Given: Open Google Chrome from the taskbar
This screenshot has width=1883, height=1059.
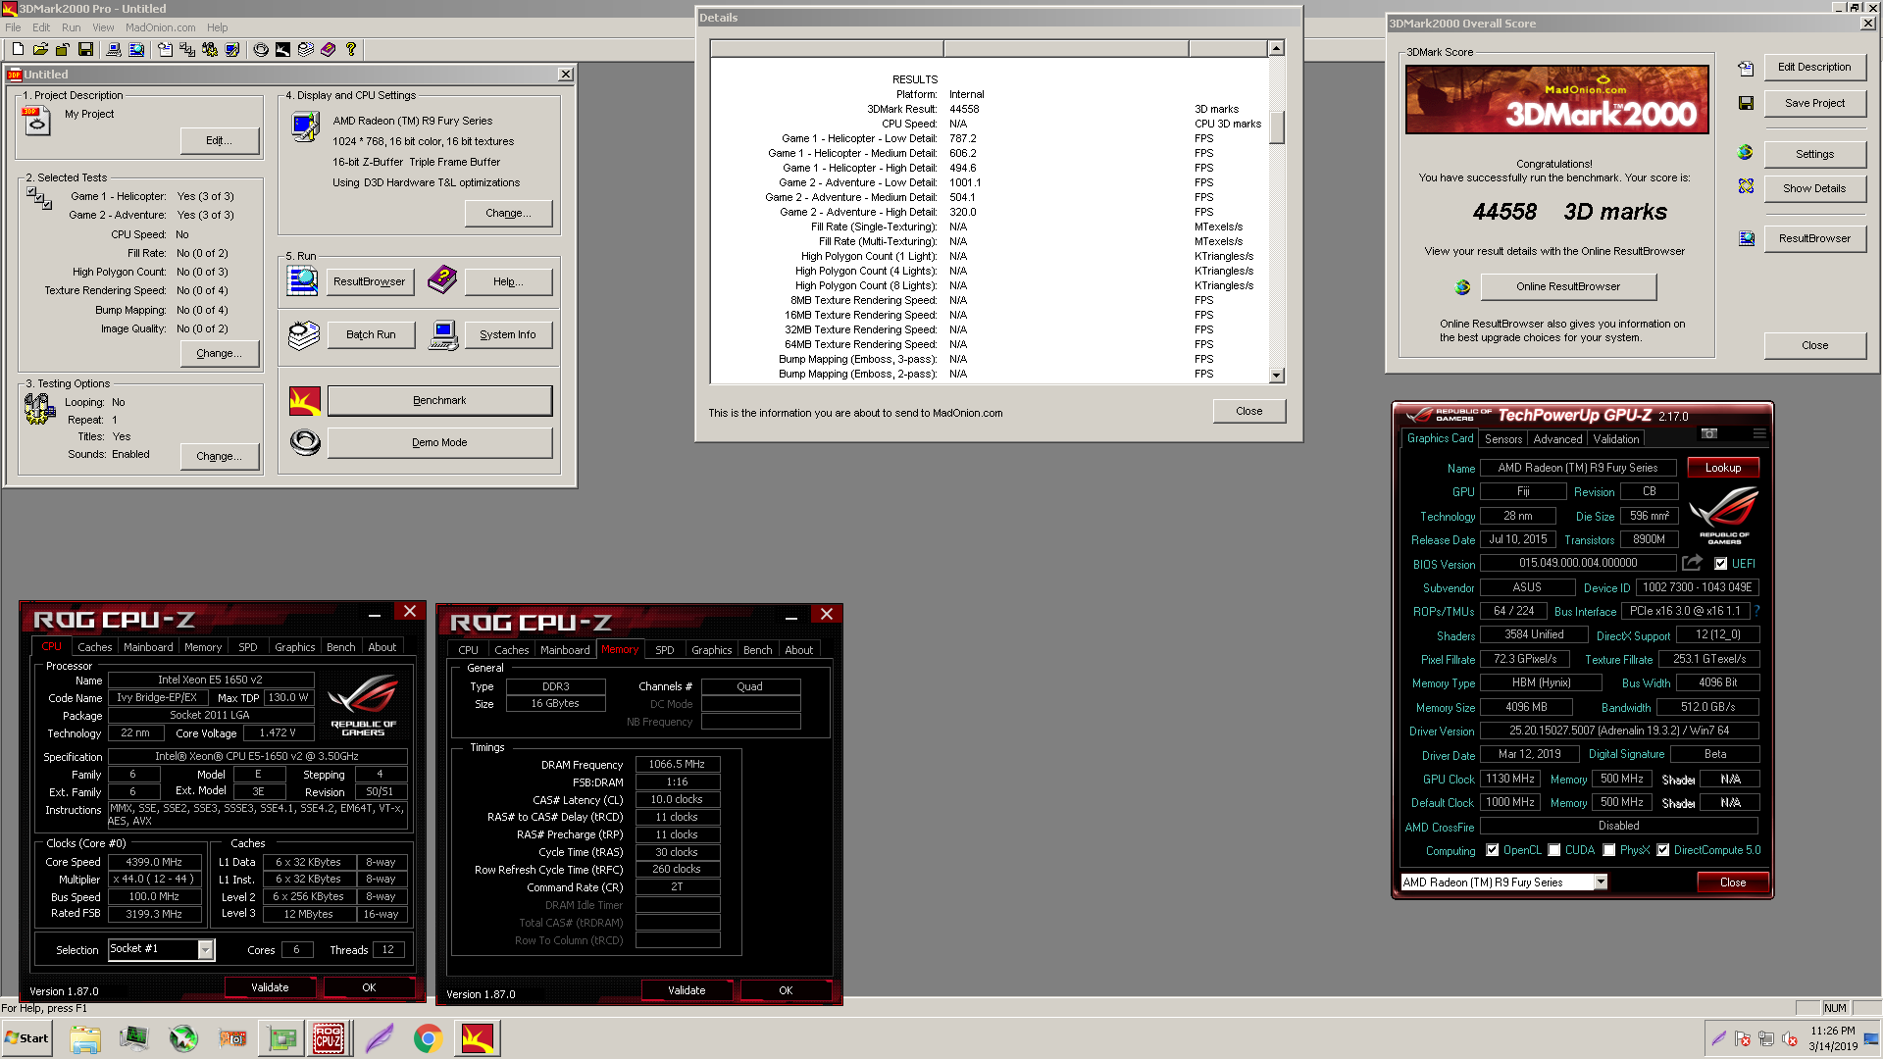Looking at the screenshot, I should pos(428,1038).
